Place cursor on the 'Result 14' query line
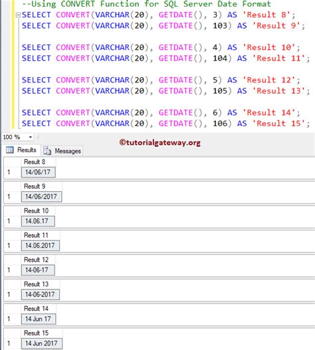 point(161,112)
